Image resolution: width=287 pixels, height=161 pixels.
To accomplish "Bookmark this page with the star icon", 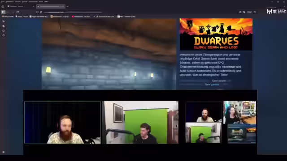I will coord(255,12).
